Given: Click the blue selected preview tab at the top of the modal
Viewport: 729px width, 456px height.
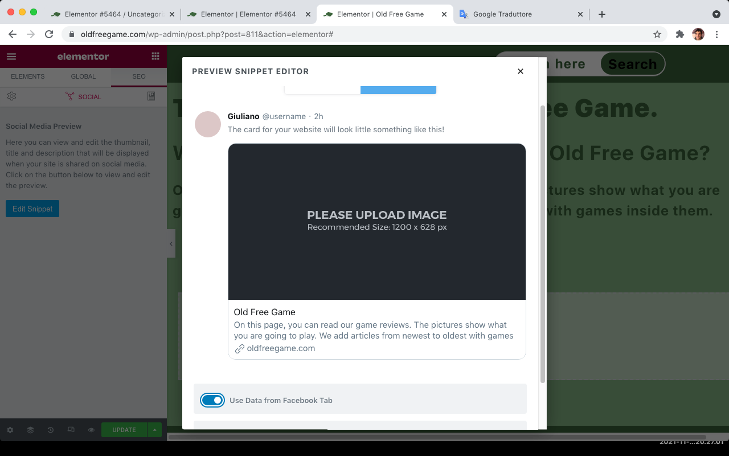Looking at the screenshot, I should pyautogui.click(x=398, y=89).
